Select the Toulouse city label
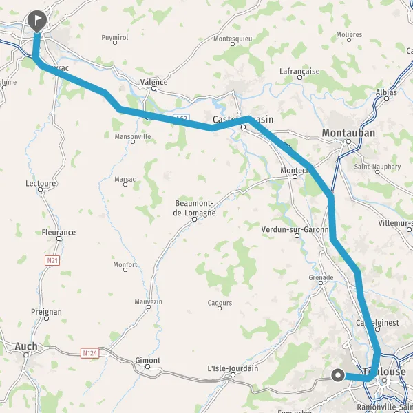The height and width of the screenshot is (413, 413). [384, 372]
